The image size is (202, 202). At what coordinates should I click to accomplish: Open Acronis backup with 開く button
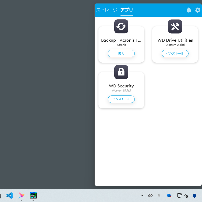pos(121,54)
